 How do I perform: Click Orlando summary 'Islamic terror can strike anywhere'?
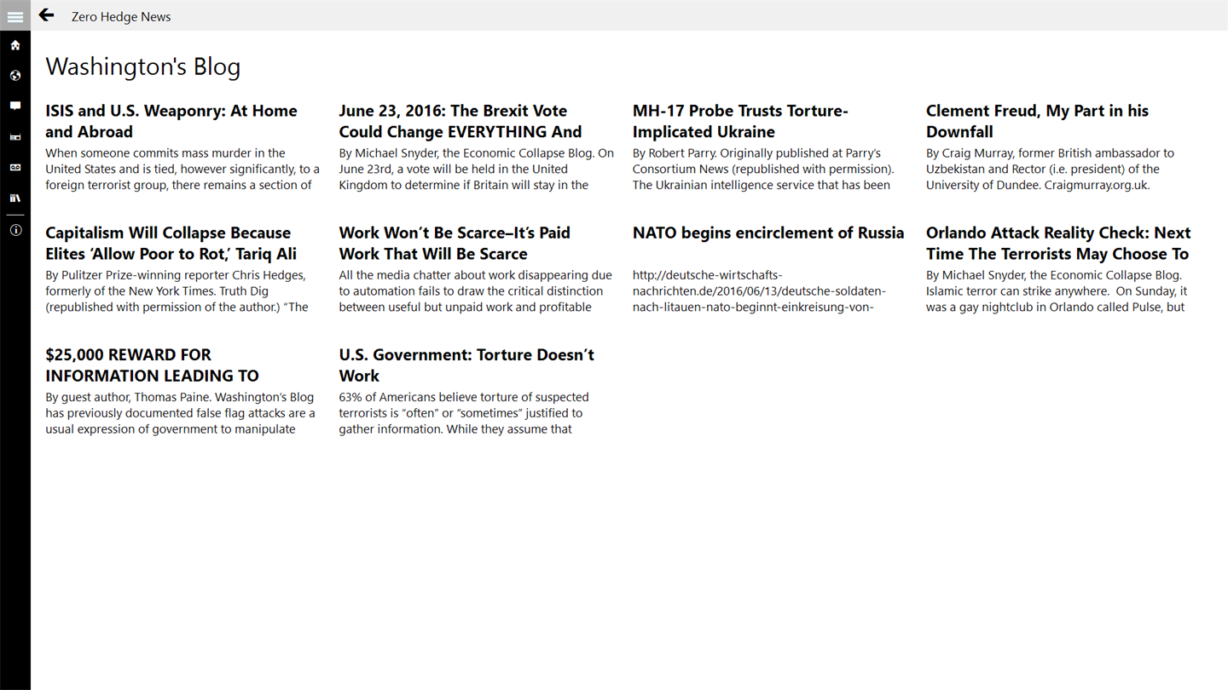pyautogui.click(x=1057, y=291)
